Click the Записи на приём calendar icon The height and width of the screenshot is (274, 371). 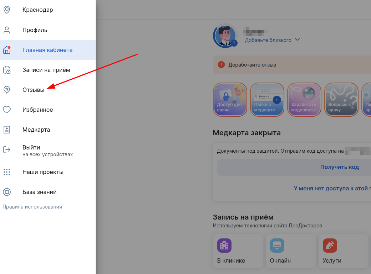point(7,70)
